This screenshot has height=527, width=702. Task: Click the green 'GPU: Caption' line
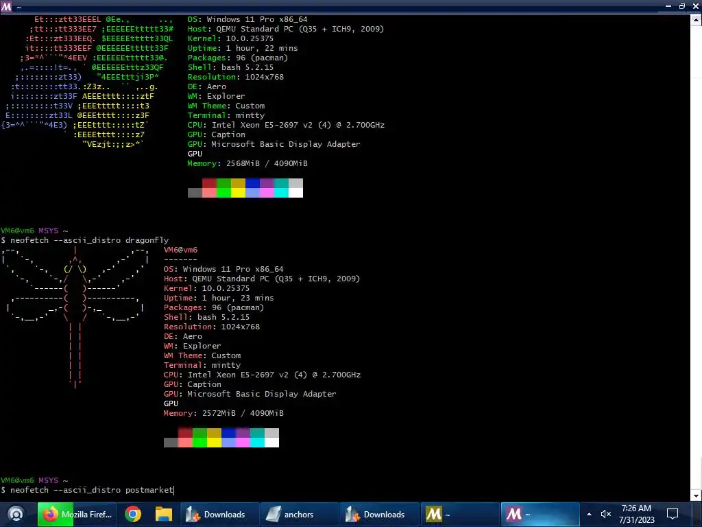(x=216, y=135)
